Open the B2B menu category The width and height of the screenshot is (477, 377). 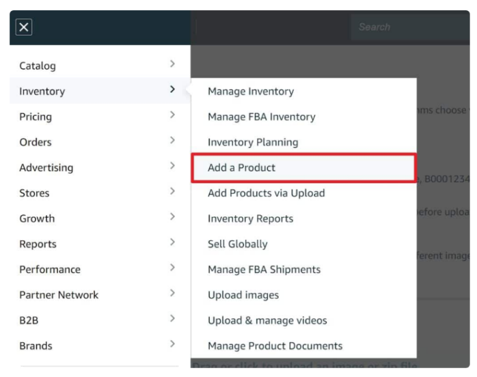[x=100, y=320]
